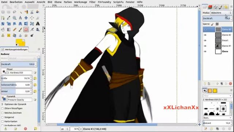
Task: Select the Cage Transform tool
Action: click(x=32, y=23)
